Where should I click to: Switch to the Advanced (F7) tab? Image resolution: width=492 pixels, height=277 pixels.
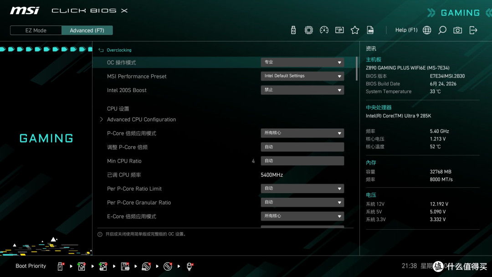coord(87,31)
